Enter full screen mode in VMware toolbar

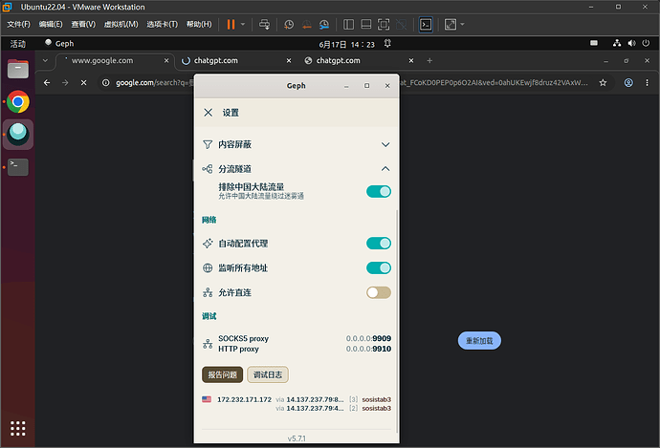click(x=384, y=25)
